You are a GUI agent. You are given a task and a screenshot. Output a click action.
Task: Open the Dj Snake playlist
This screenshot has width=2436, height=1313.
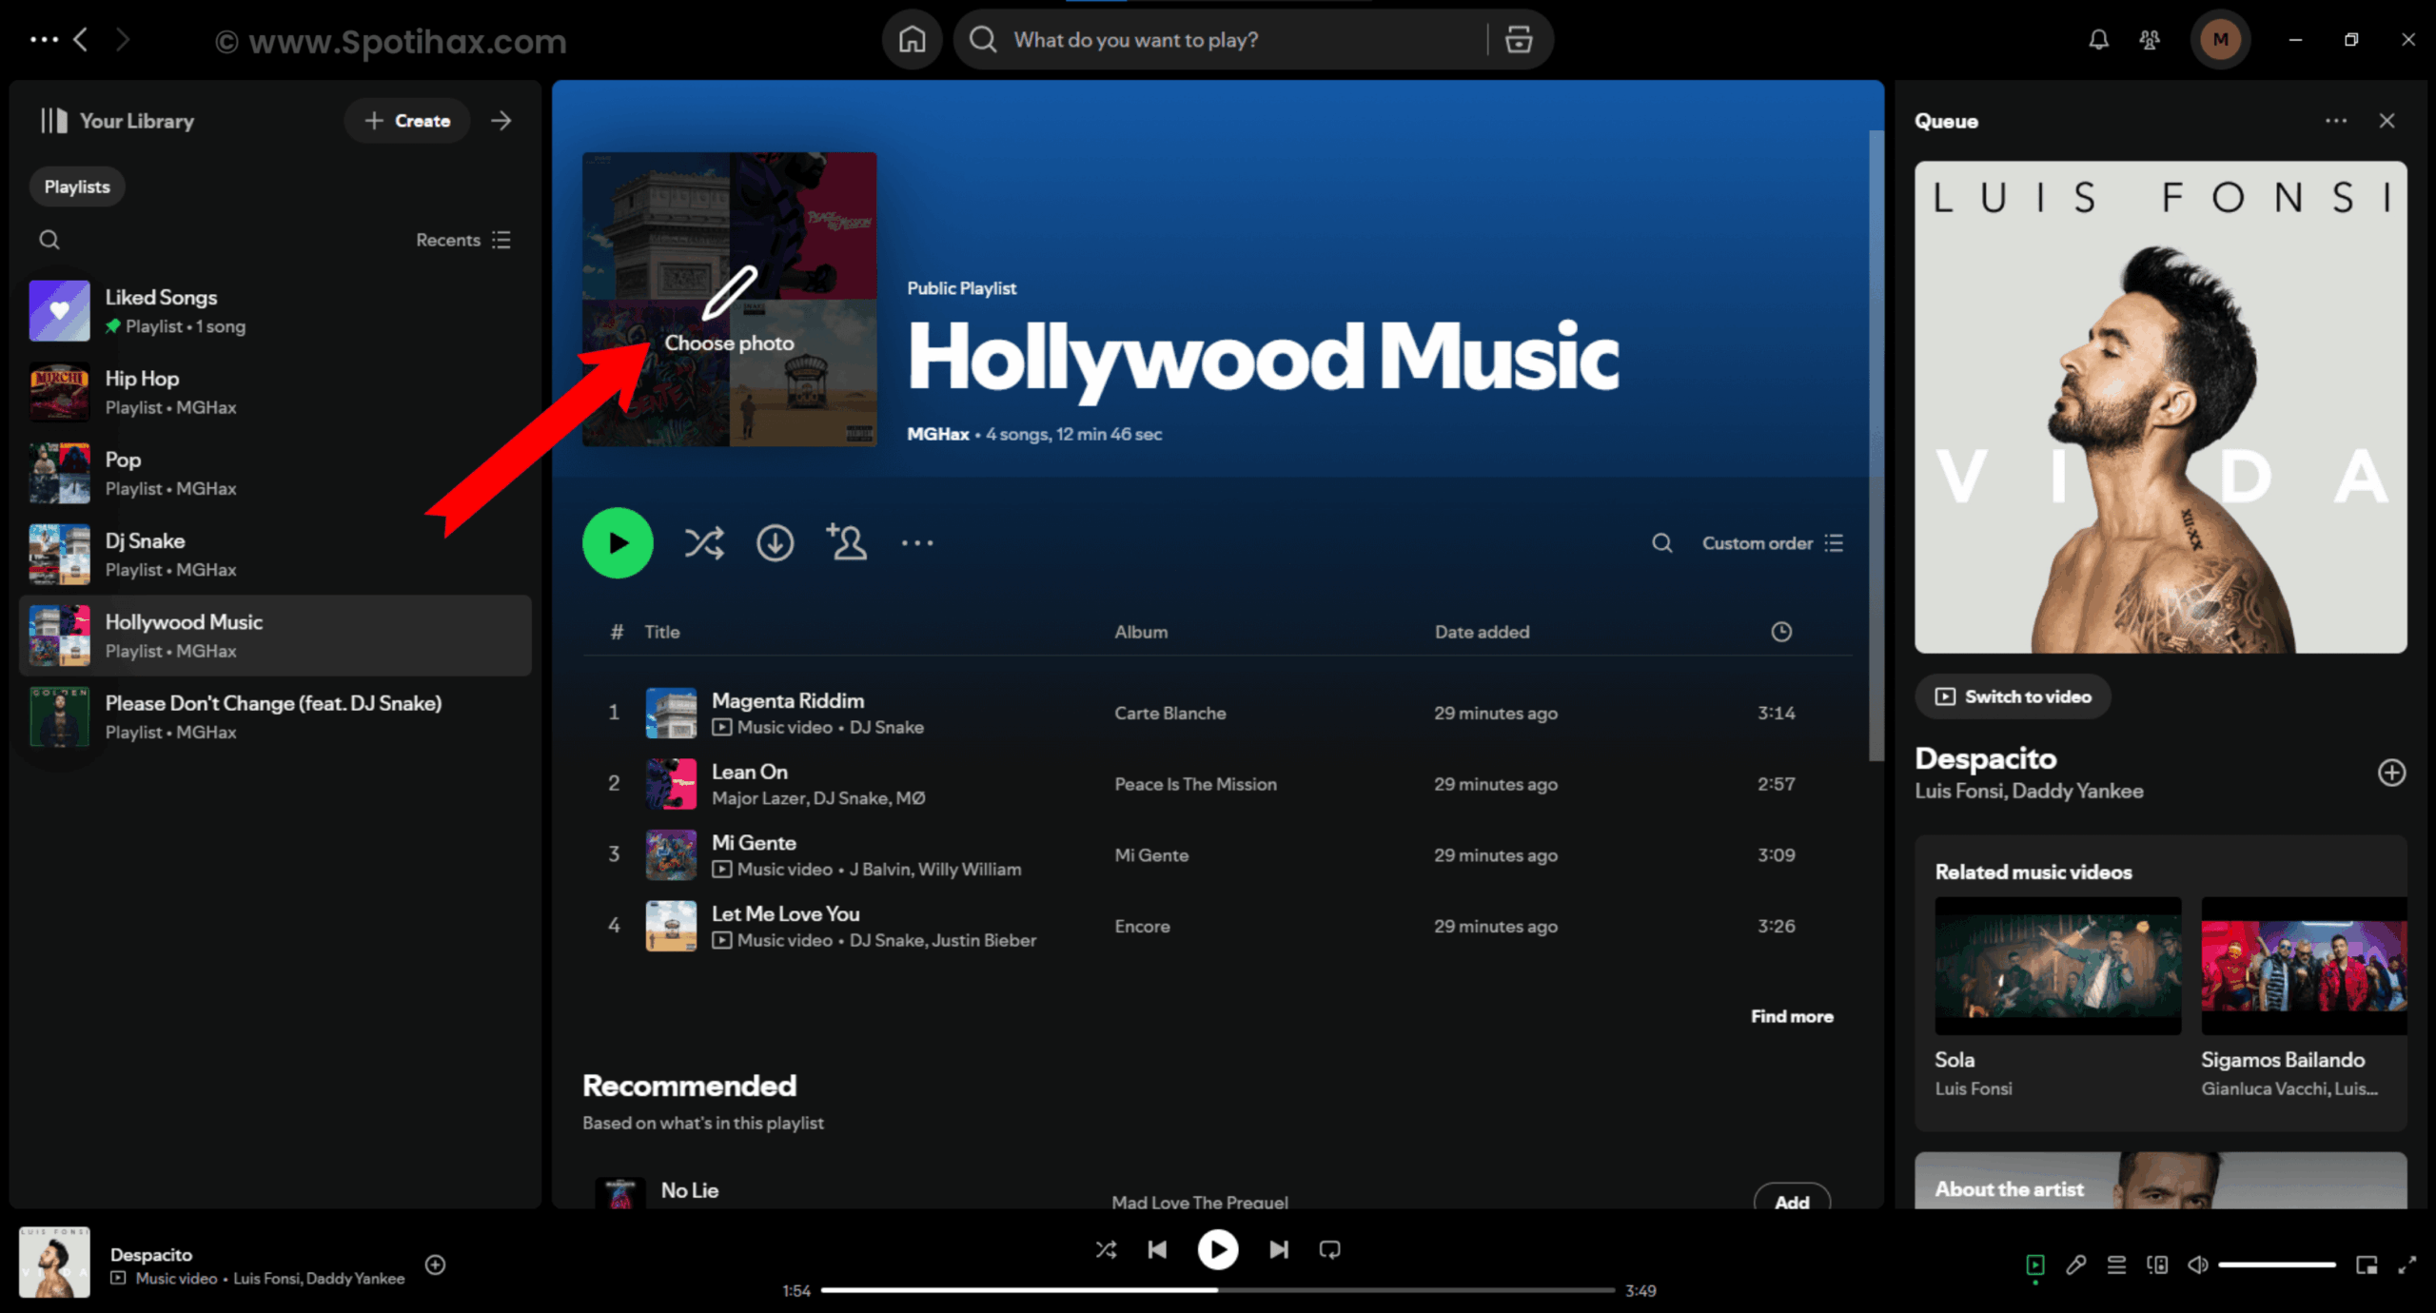click(276, 555)
